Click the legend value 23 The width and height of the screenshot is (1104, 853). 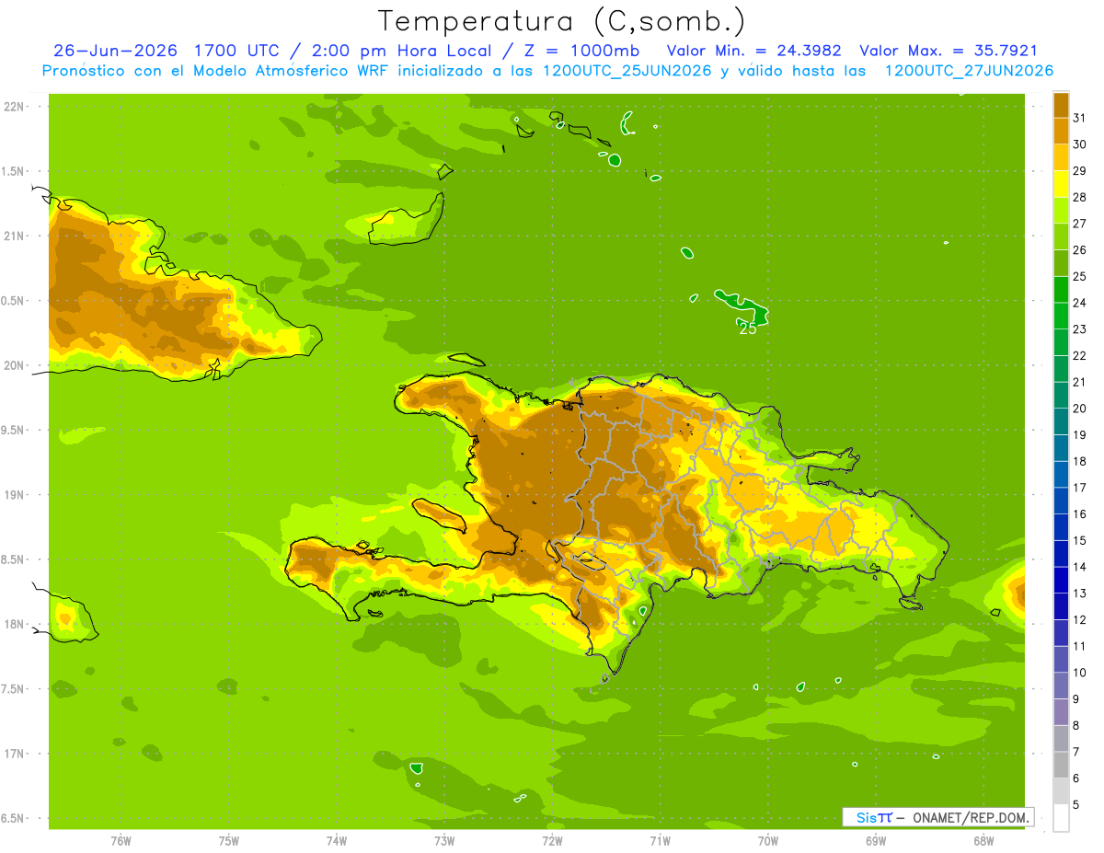tap(1080, 329)
